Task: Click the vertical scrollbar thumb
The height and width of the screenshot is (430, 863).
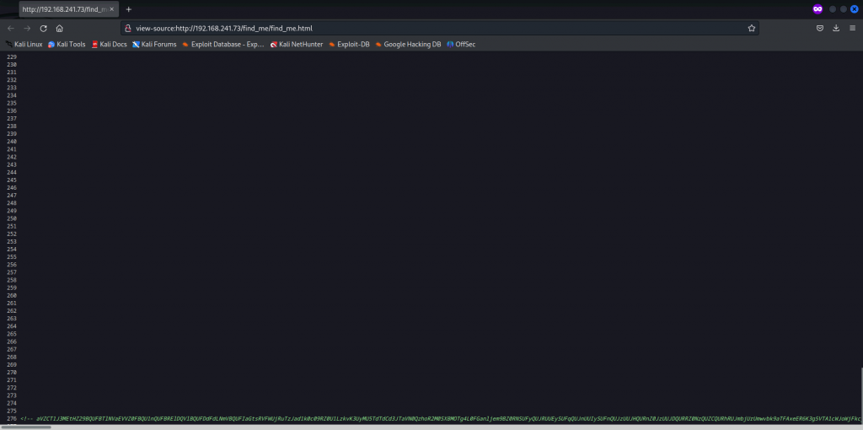Action: [x=860, y=395]
